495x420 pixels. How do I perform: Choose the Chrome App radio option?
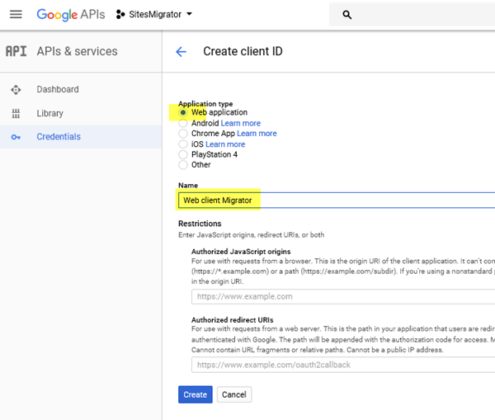point(183,134)
